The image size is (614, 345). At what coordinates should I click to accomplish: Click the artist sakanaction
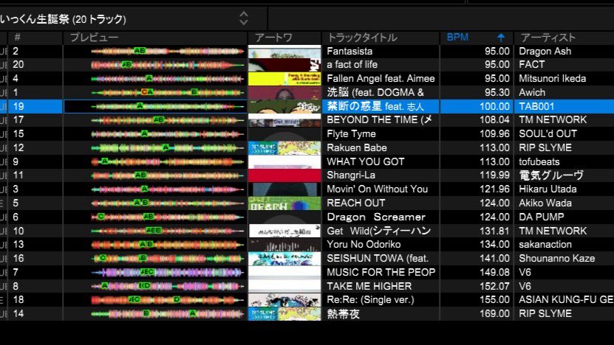pyautogui.click(x=545, y=245)
